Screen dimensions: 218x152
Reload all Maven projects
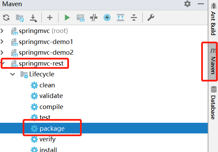pyautogui.click(x=6, y=18)
